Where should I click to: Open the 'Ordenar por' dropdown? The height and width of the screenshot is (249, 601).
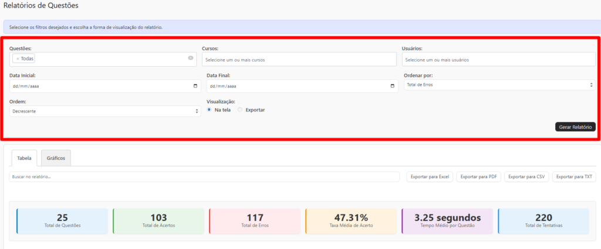[499, 85]
